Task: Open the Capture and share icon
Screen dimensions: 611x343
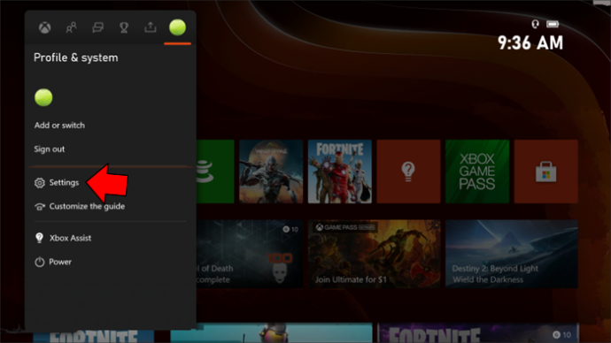Action: [151, 27]
